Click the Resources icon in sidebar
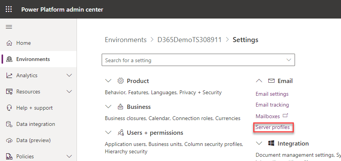Viewport: 341px width, 161px height. click(9, 92)
